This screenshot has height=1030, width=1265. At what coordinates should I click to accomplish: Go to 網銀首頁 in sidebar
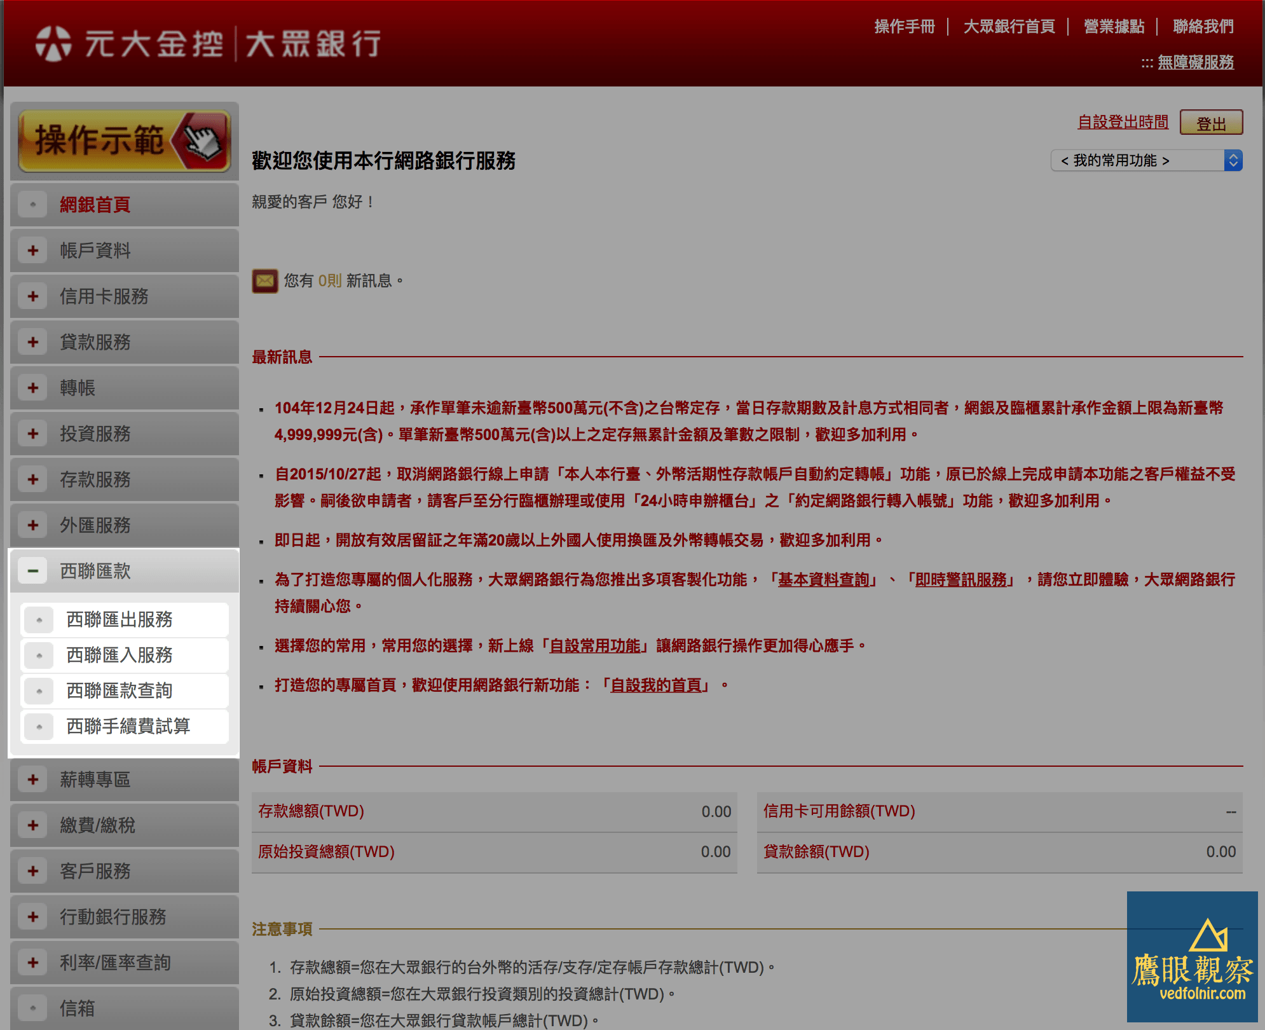pos(125,205)
